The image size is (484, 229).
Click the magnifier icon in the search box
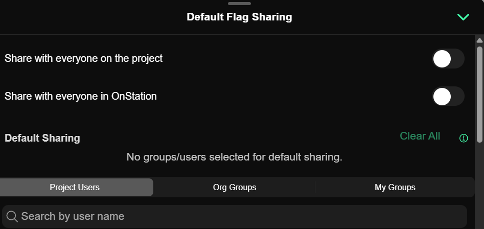(12, 216)
